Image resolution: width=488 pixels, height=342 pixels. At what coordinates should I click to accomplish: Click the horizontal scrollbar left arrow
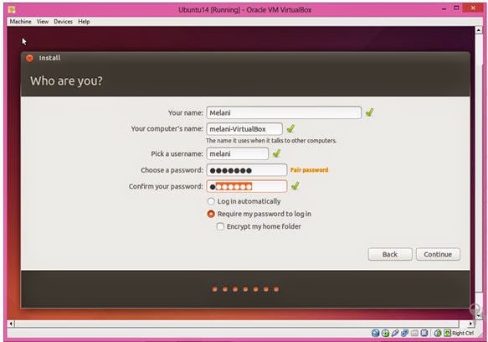pos(11,324)
